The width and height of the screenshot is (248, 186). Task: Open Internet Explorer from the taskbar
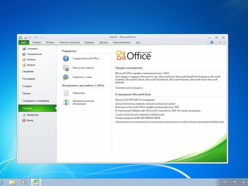click(x=1, y=182)
